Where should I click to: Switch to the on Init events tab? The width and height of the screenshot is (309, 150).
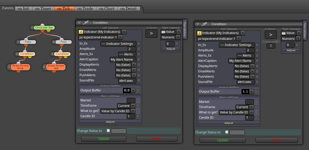coord(23,9)
